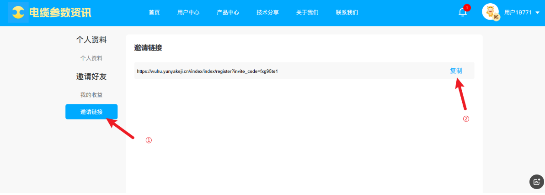
Task: Open the 关于我们 nav item
Action: pyautogui.click(x=307, y=13)
